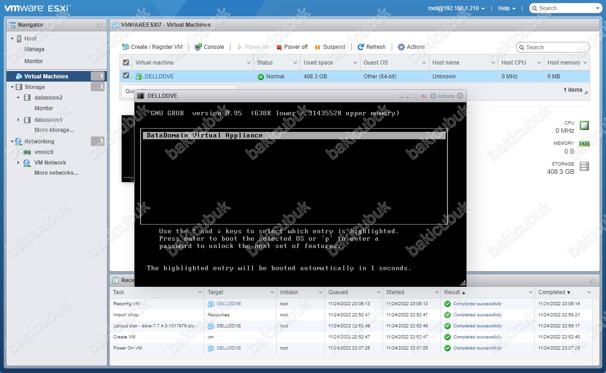Click the Storage database icon in Navigator
The height and width of the screenshot is (373, 606).
click(19, 87)
